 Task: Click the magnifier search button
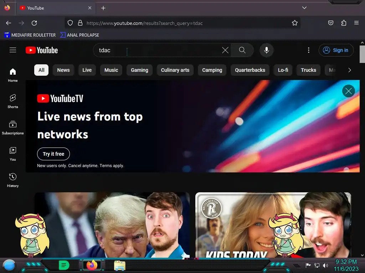[x=242, y=50]
